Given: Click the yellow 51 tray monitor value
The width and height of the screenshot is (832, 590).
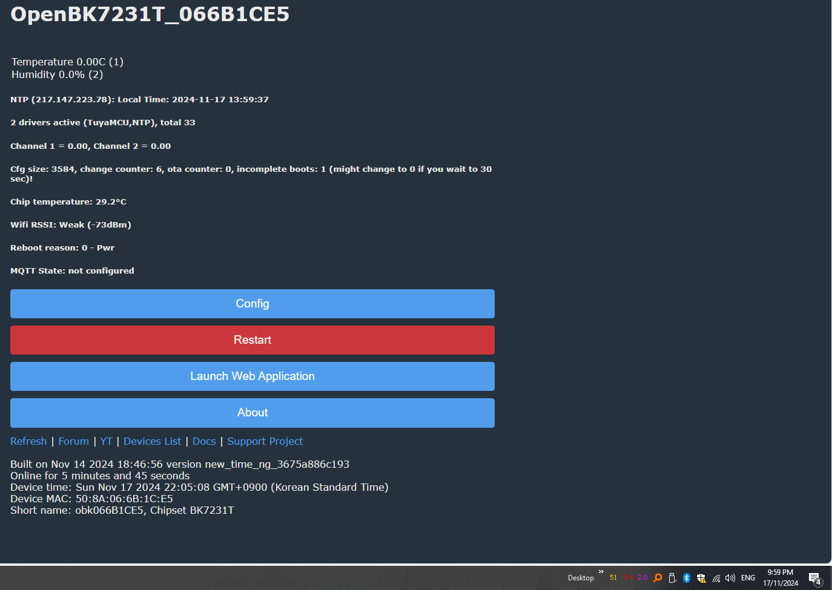Looking at the screenshot, I should pos(613,577).
